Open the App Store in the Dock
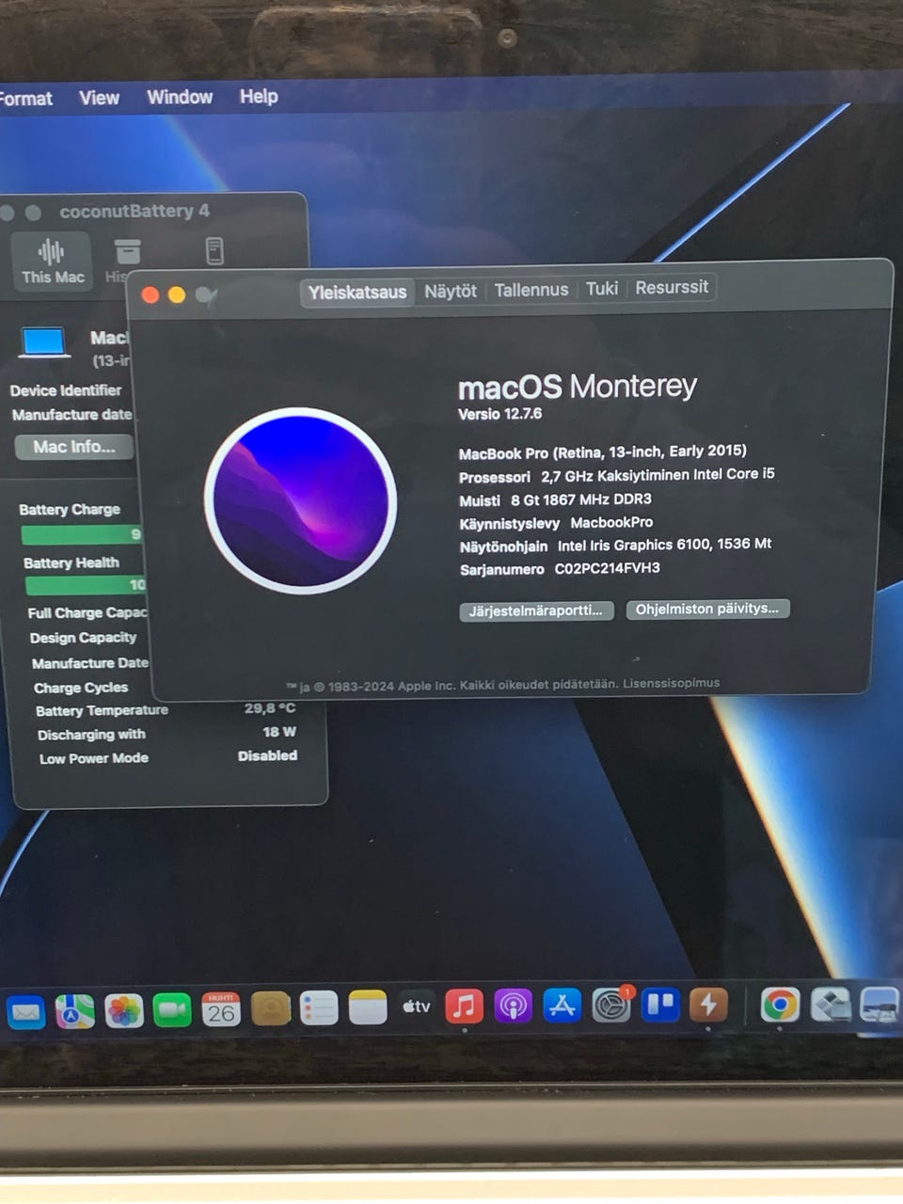Screen dimensions: 903x1204 point(562,1006)
